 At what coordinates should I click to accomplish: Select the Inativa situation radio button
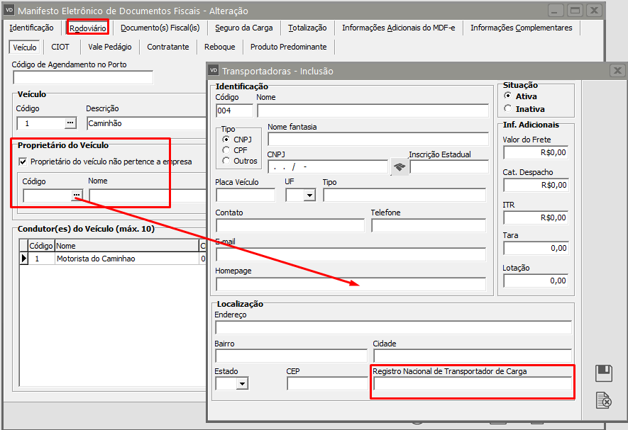click(507, 109)
